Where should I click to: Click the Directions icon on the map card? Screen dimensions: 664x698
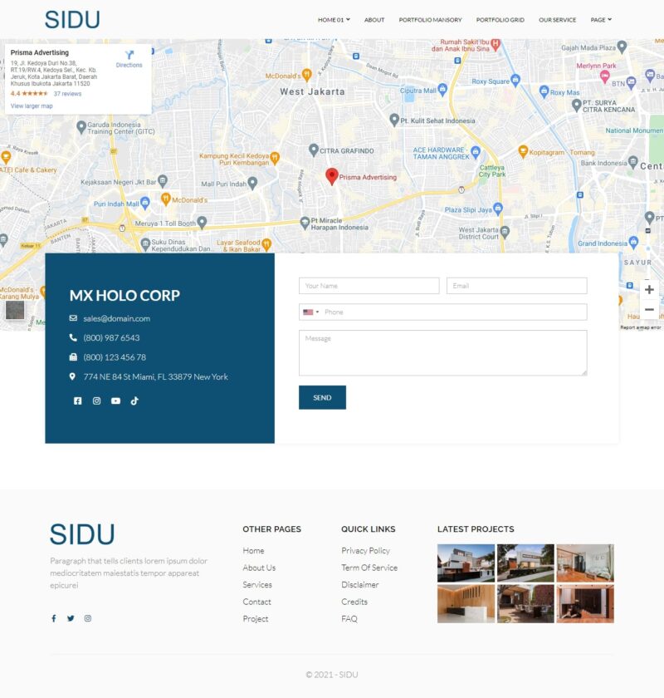[129, 58]
